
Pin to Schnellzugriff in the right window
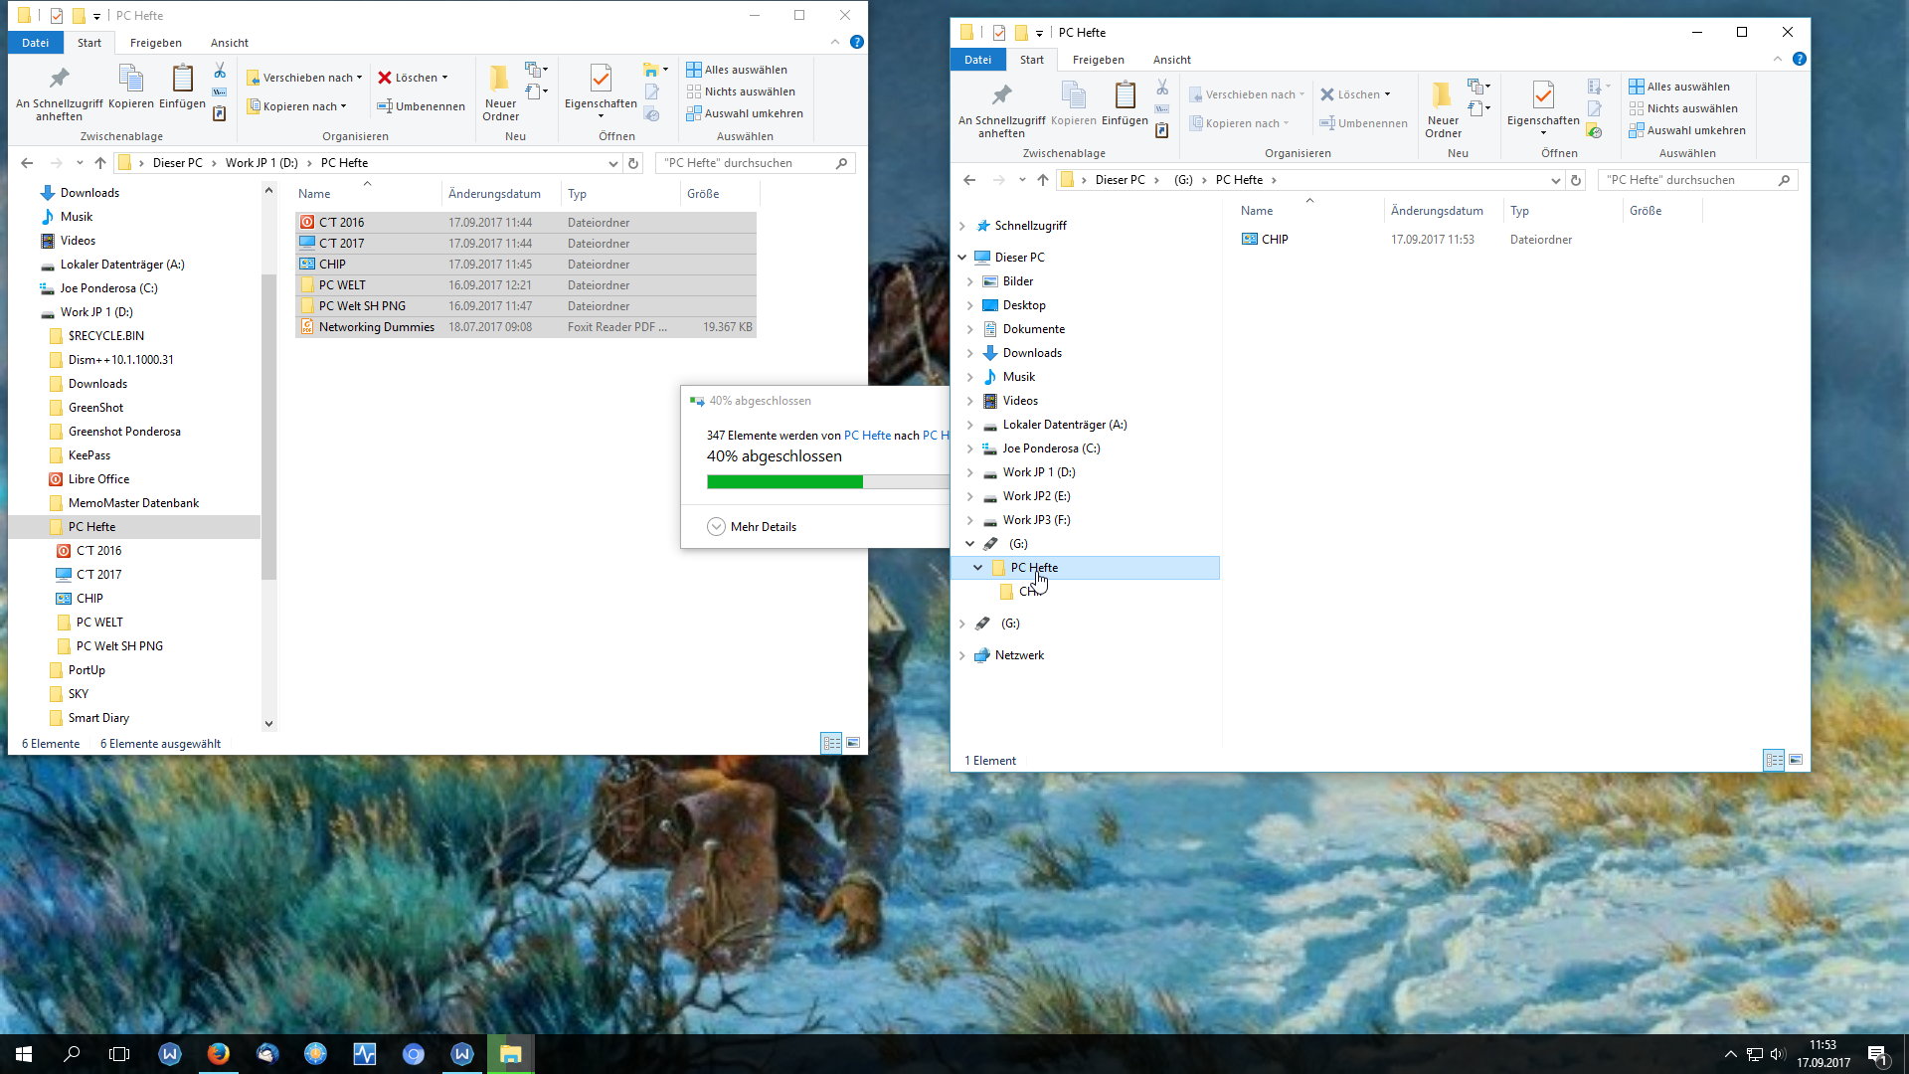coord(1001,96)
